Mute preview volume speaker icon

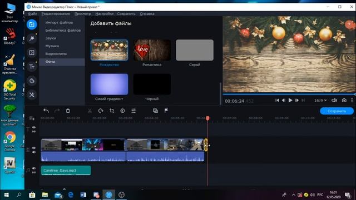coord(334,100)
